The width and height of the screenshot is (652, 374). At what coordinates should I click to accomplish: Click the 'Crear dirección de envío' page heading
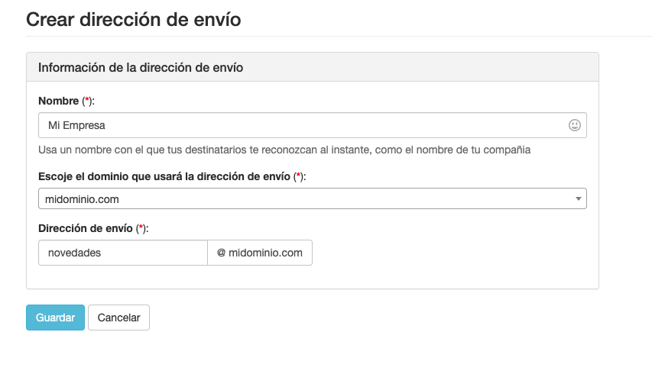click(134, 19)
